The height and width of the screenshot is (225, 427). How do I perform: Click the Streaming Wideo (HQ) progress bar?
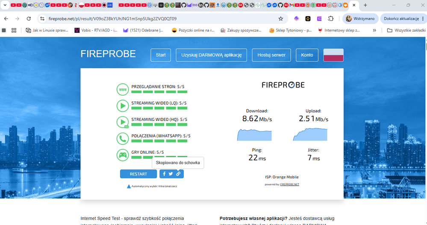pyautogui.click(x=159, y=125)
